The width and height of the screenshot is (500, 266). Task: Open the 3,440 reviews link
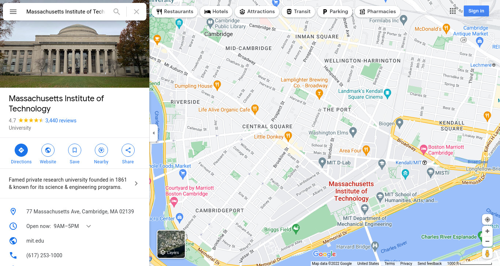pos(61,121)
